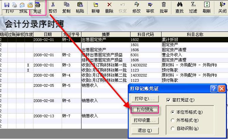Click date cell 2008-02-08

click(48, 101)
